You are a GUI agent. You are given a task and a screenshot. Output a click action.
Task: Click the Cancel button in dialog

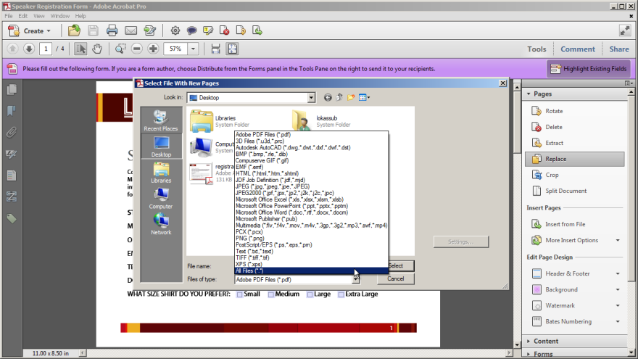click(396, 278)
